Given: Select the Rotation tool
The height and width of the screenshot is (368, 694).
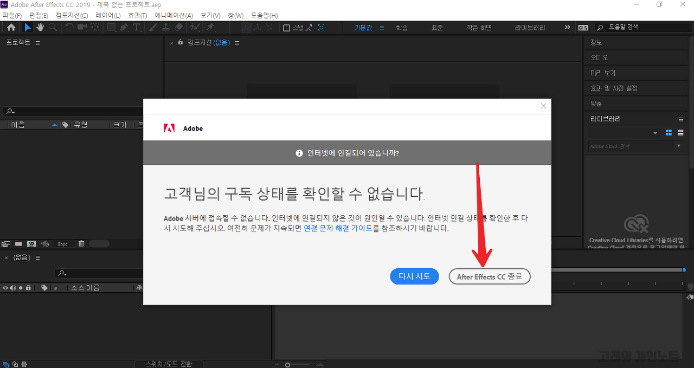Looking at the screenshot, I should click(x=69, y=28).
